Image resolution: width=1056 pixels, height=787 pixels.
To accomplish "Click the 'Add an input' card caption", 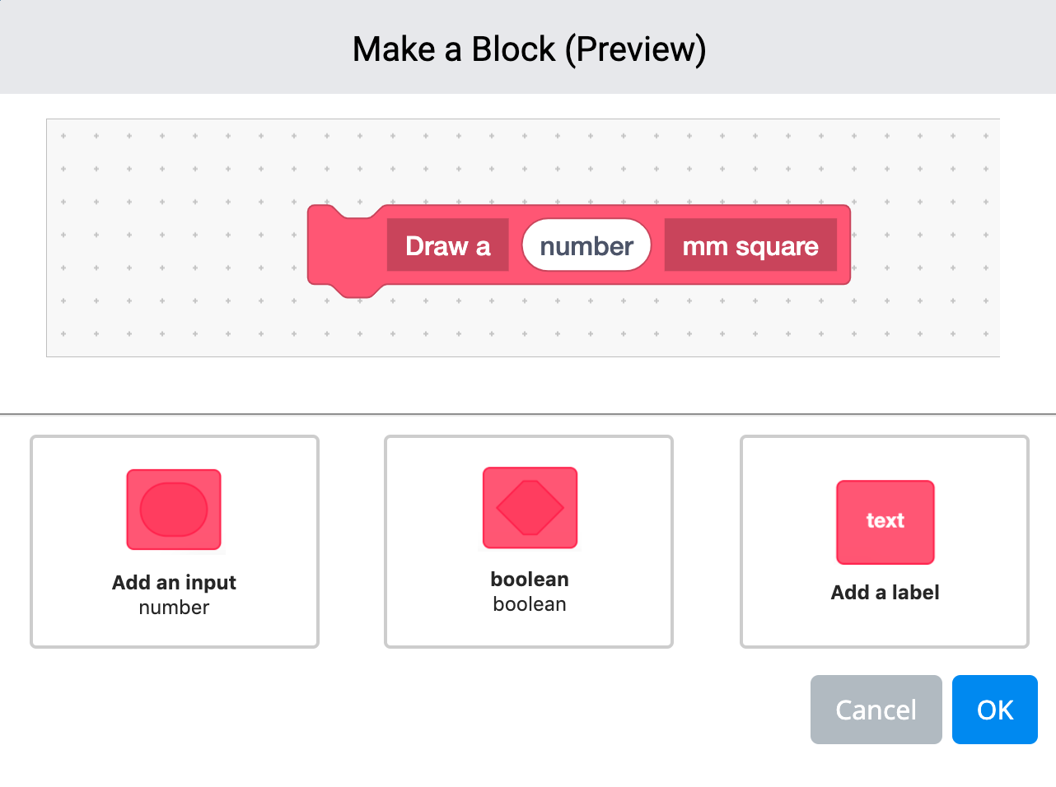I will 174,583.
